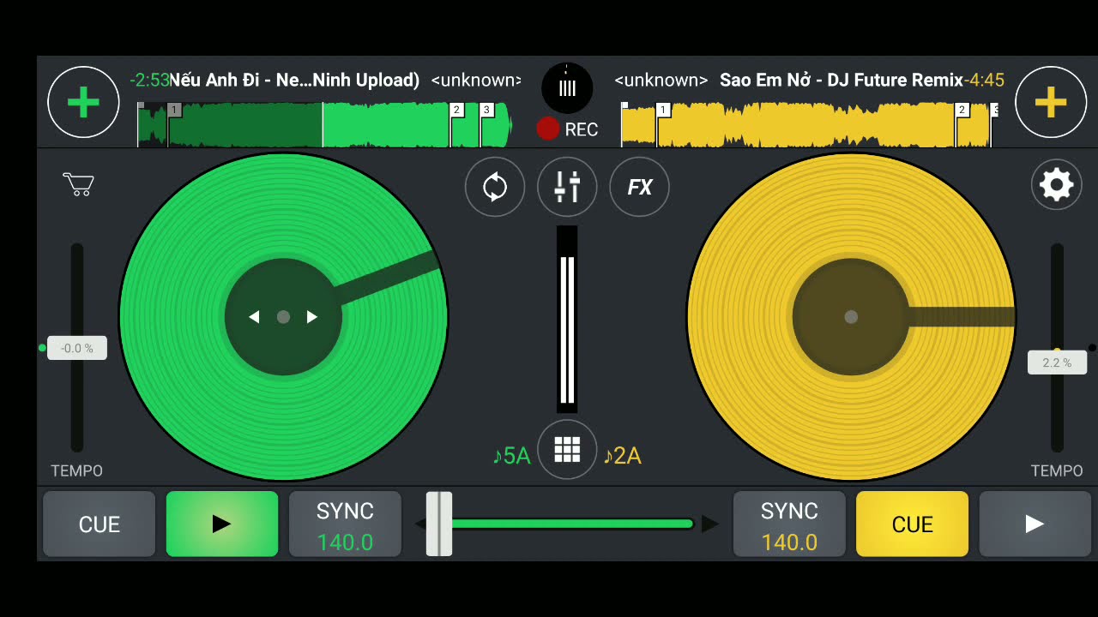The height and width of the screenshot is (617, 1098).
Task: Play the right yellow deck
Action: click(1035, 524)
